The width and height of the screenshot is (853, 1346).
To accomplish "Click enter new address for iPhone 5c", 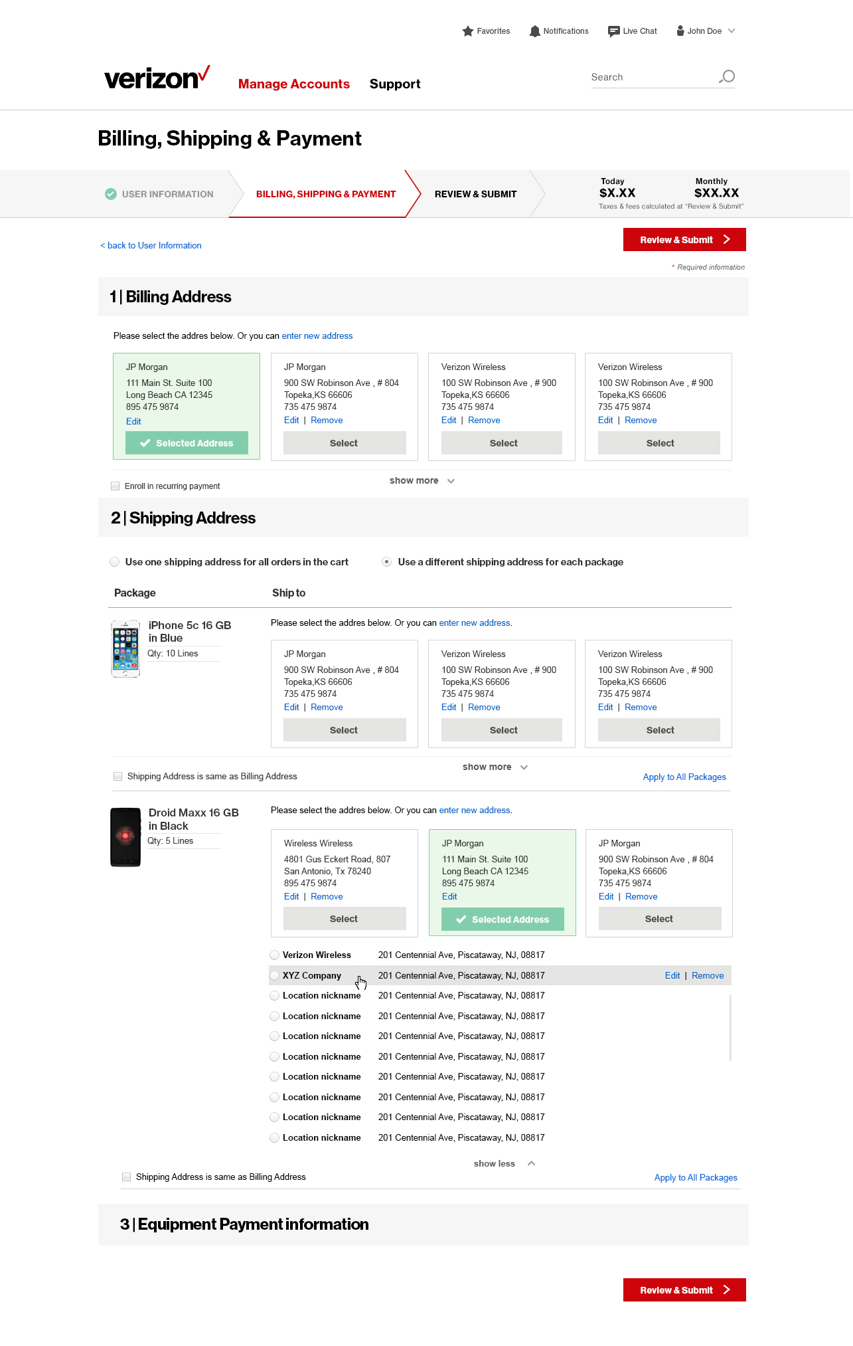I will coord(475,623).
